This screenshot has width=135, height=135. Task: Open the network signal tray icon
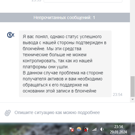94,129
